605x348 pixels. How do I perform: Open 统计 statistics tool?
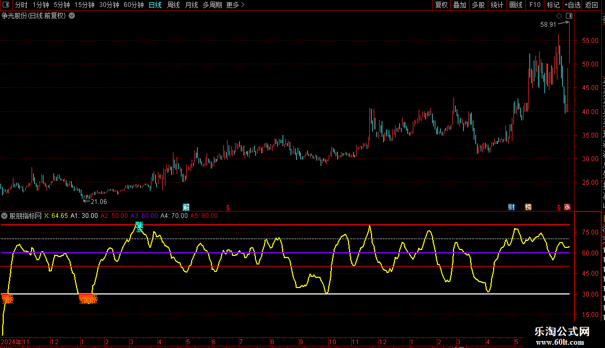pos(496,5)
